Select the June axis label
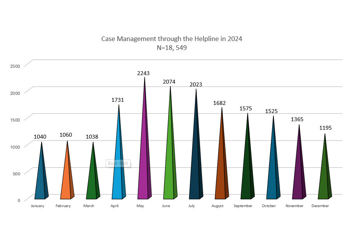 coord(166,206)
